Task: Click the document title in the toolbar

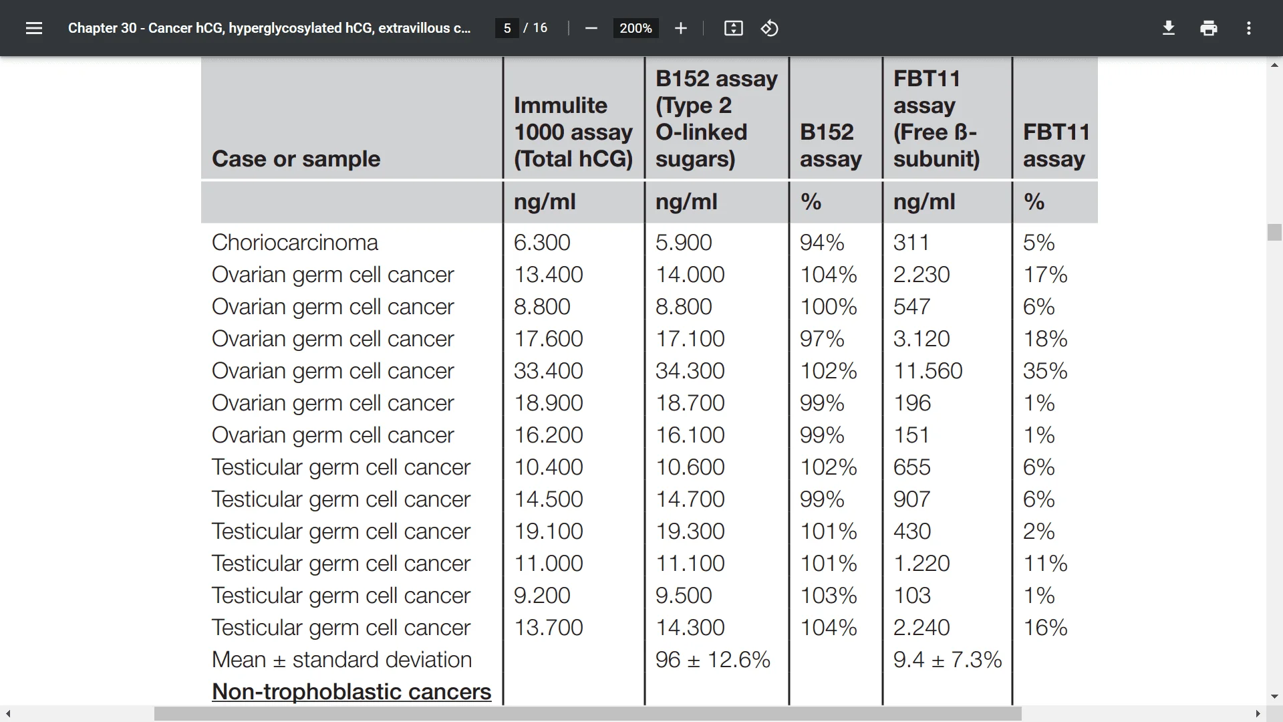Action: [x=269, y=28]
